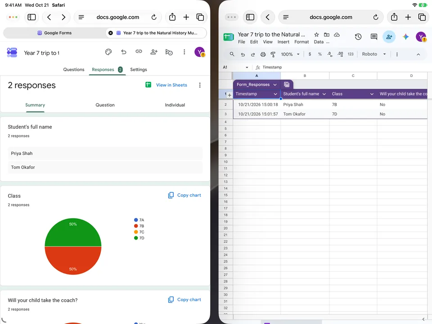Viewport: 432px width, 324px height.
Task: Open comments icon in Sheets
Action: [374, 36]
